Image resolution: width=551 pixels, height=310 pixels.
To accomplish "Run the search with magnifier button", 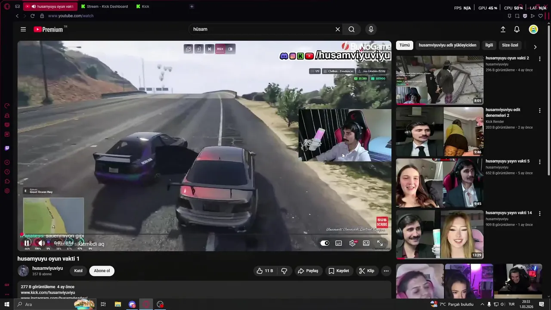I will click(x=352, y=29).
